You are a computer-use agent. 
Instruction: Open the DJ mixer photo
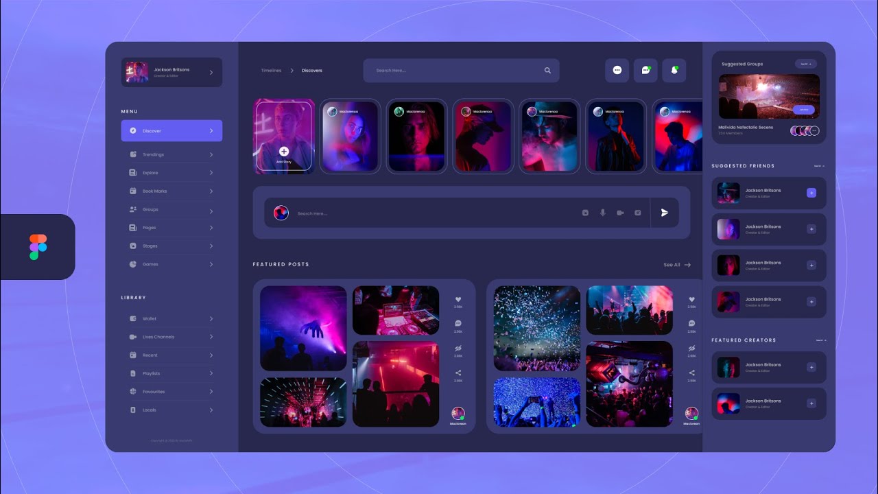pyautogui.click(x=396, y=310)
